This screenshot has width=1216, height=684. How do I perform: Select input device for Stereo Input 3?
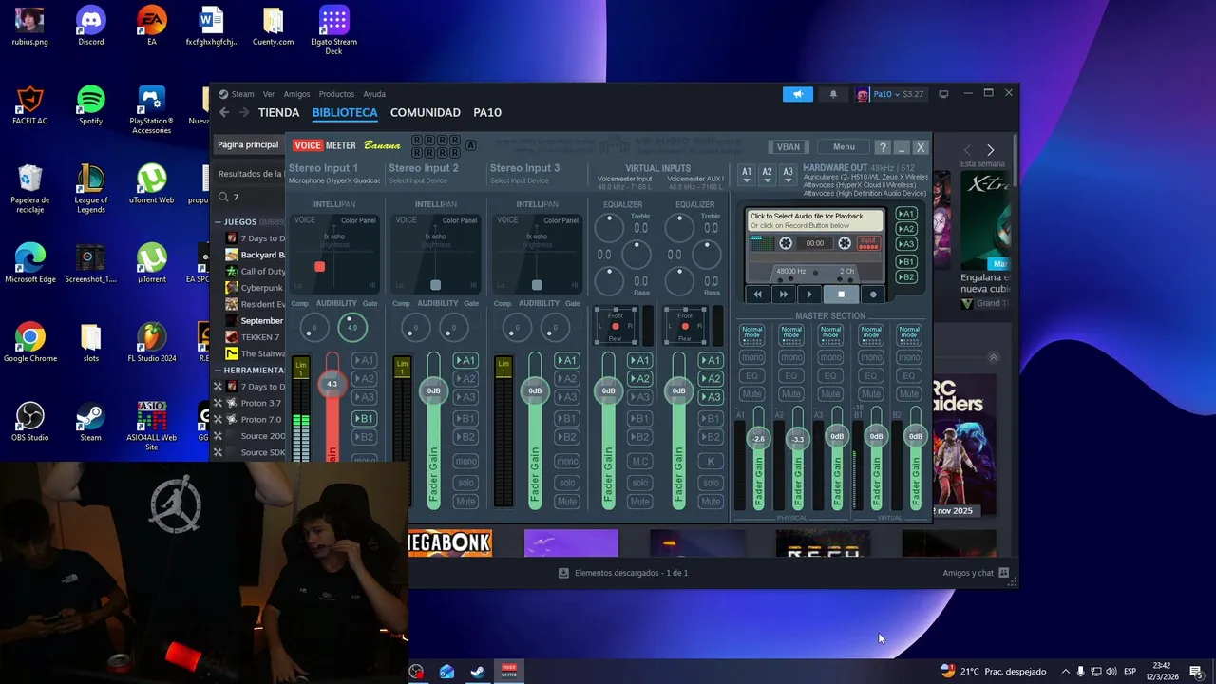[520, 180]
